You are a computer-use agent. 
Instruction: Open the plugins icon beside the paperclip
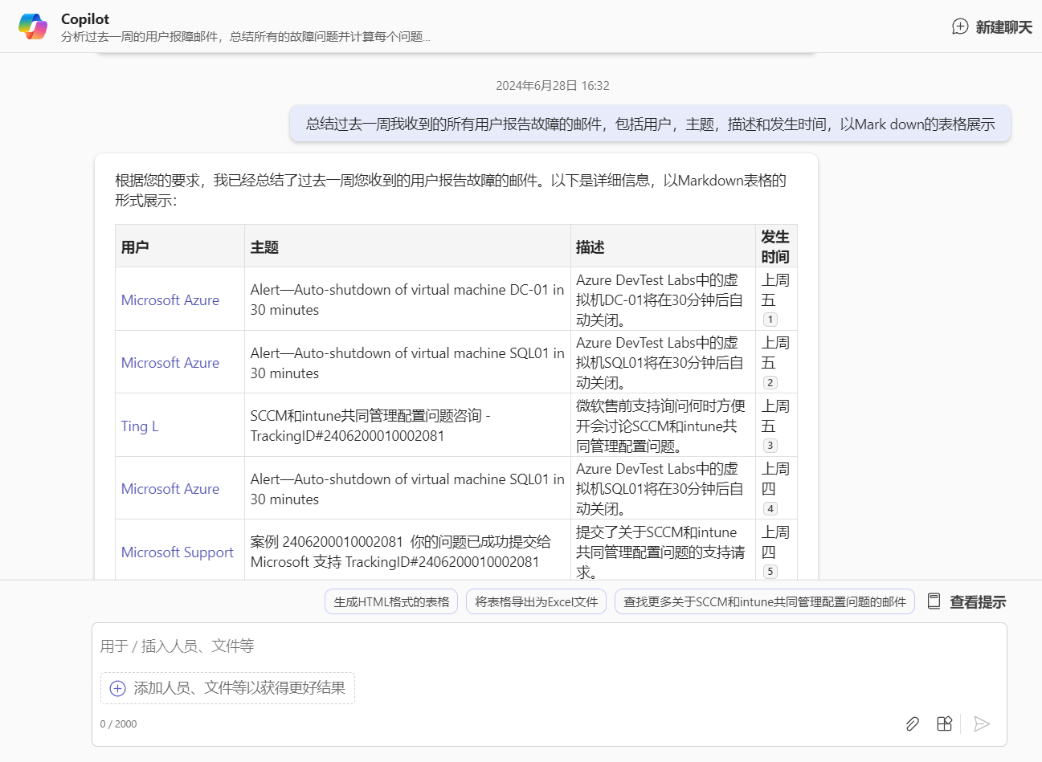coord(945,724)
